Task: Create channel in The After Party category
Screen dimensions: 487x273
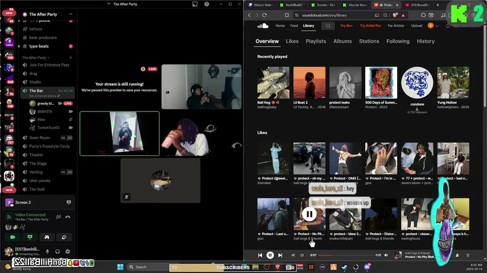Action: coord(70,58)
